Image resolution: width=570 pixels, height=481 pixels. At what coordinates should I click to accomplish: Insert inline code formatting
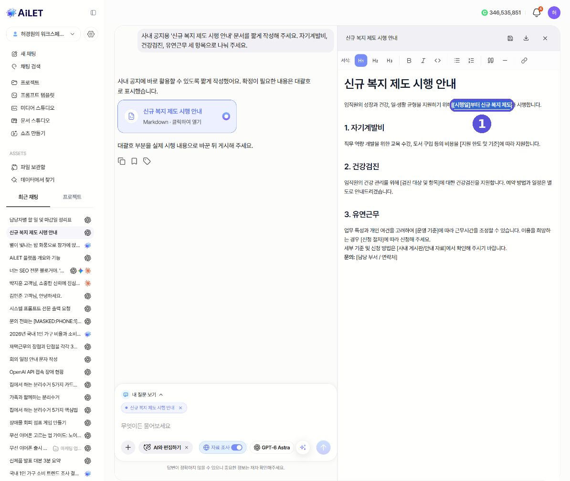438,61
